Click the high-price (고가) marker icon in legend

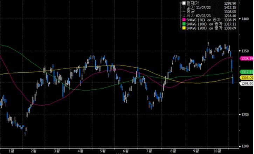click(x=184, y=7)
